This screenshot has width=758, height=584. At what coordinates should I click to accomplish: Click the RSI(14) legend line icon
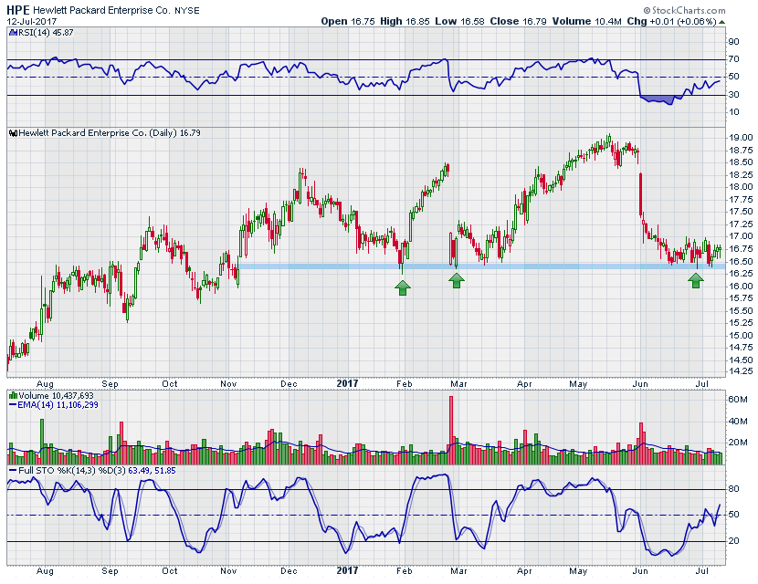(13, 32)
